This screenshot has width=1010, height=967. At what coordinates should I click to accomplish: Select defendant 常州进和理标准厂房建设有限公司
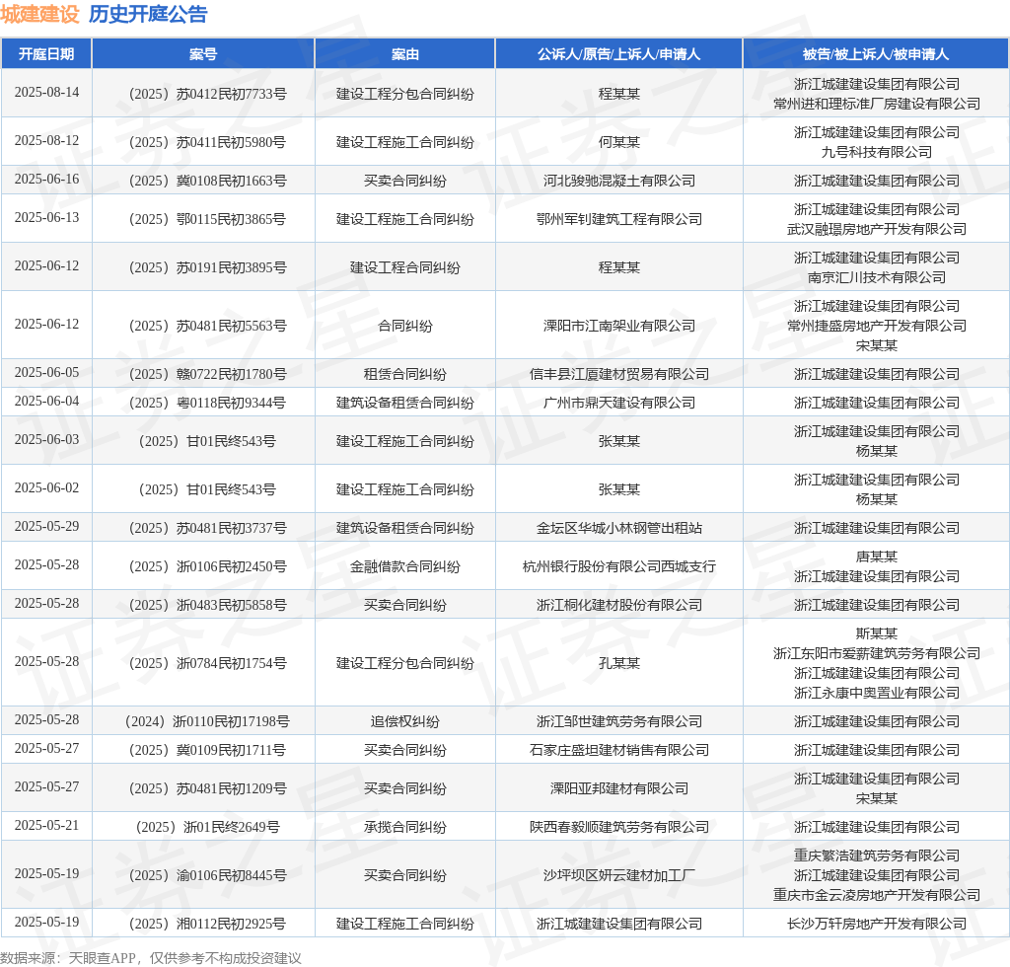click(877, 104)
